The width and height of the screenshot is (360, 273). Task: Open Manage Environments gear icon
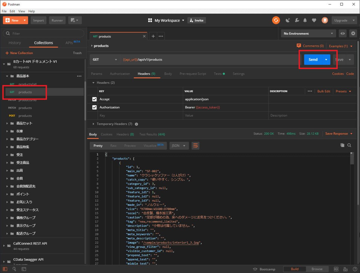[353, 33]
